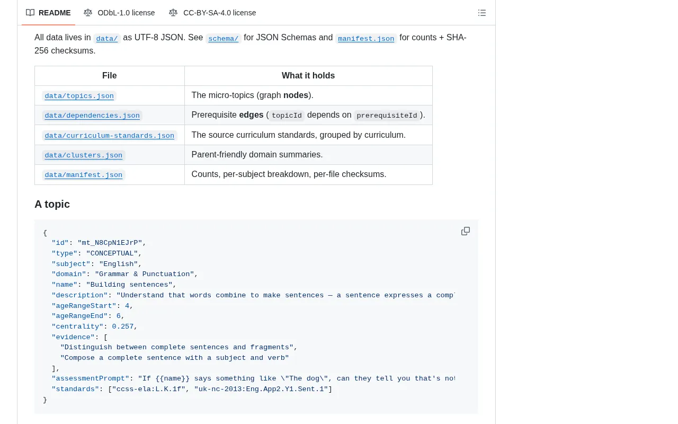Click the centrality value 0.257
The height and width of the screenshot is (424, 678).
coord(123,326)
